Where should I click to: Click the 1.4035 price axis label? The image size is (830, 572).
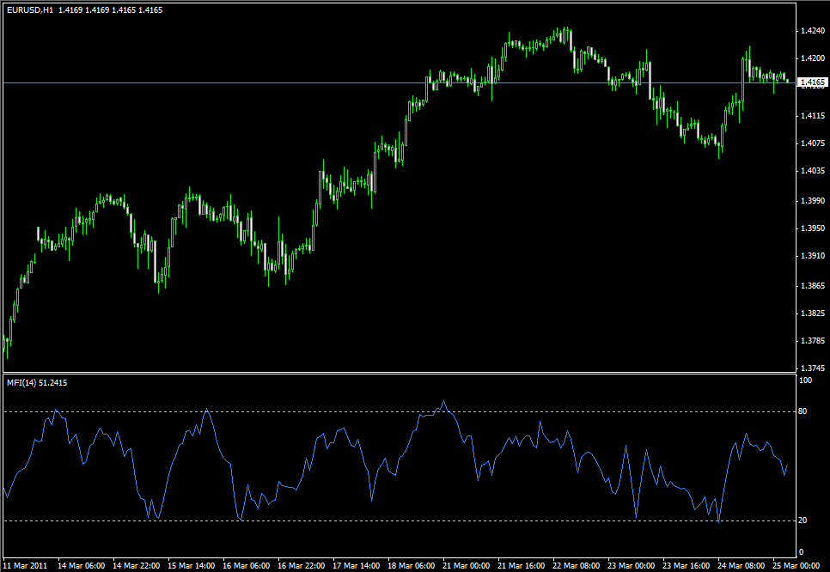pyautogui.click(x=813, y=170)
